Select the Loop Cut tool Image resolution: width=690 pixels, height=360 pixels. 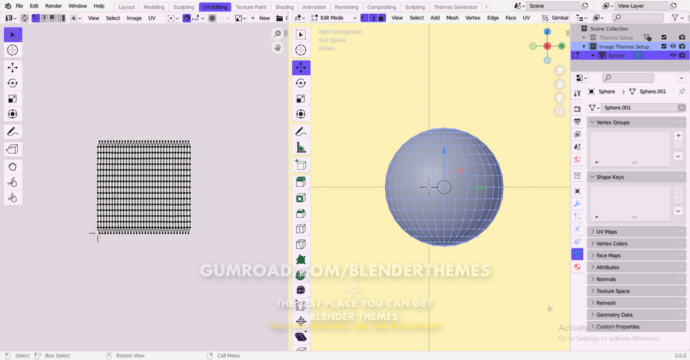301,229
